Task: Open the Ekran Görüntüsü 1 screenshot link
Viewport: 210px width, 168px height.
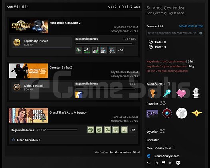Action: [x=29, y=140]
